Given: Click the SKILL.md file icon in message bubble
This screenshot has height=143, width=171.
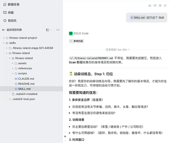Looking at the screenshot, I should pos(132,17).
